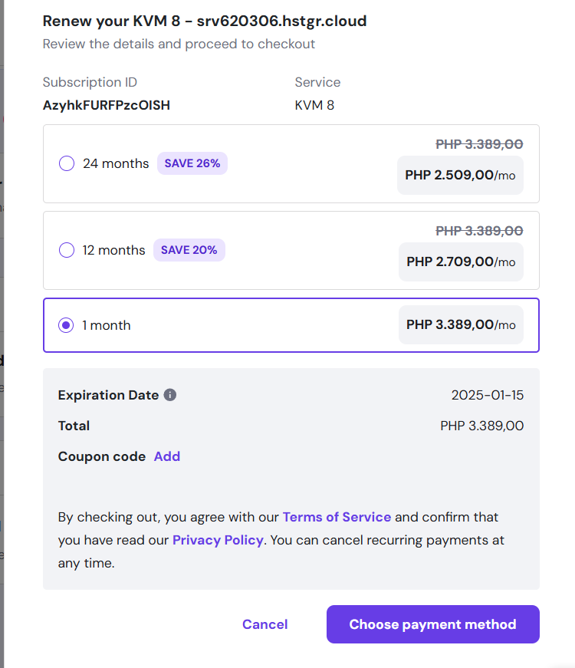This screenshot has height=668, width=575.
Task: Click the subscription ID AzyhkFURFPzcOISH
Action: point(107,105)
